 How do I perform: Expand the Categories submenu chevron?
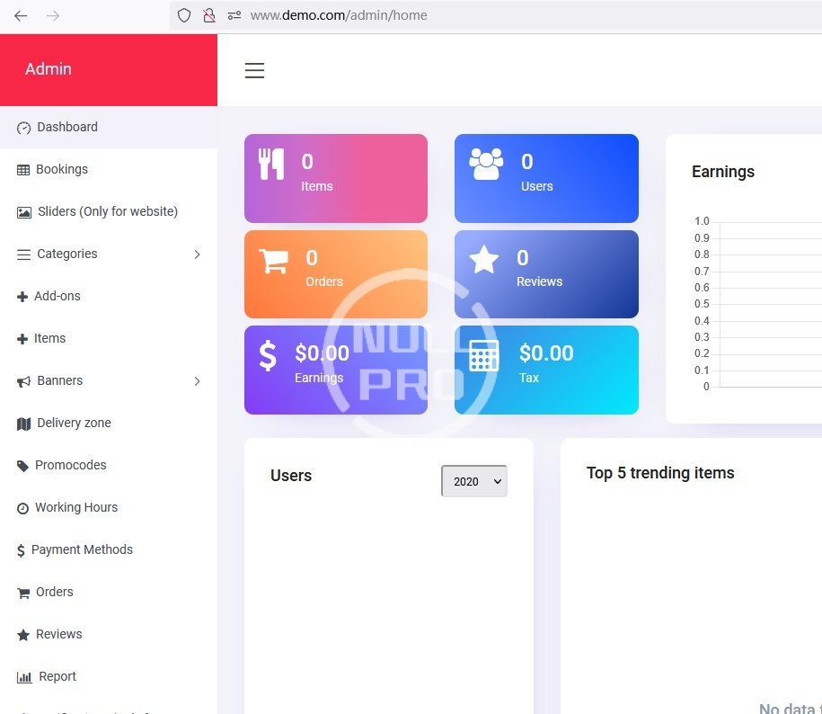198,254
